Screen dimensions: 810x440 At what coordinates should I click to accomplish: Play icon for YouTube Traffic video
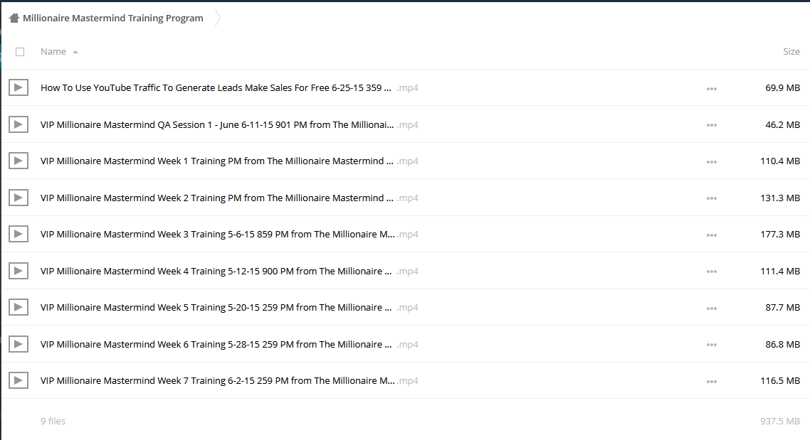point(18,87)
